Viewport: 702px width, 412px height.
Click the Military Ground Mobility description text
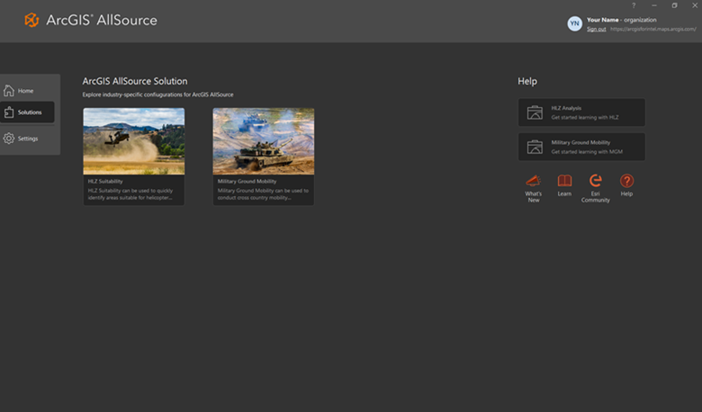263,194
